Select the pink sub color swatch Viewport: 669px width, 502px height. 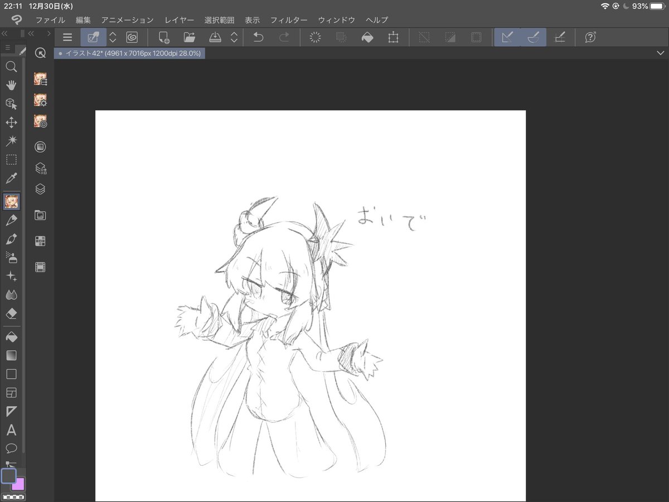[19, 484]
